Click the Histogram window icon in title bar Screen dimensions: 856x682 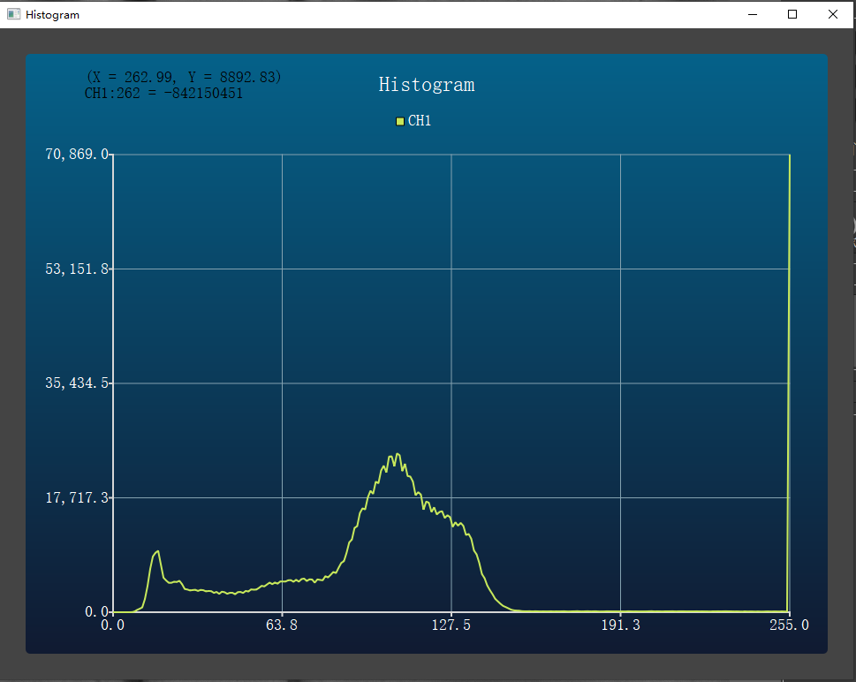[11, 14]
